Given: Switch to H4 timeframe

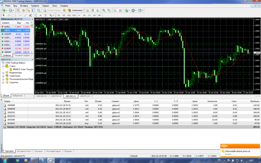Looking at the screenshot, I should pos(84,15).
